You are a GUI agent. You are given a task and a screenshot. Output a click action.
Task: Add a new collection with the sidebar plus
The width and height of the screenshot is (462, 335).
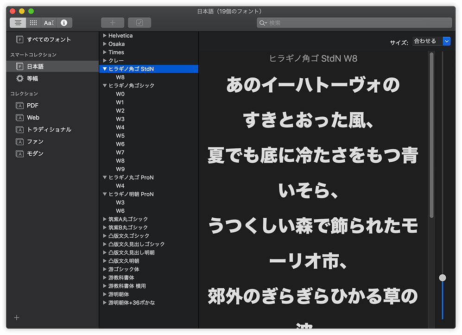(17, 317)
